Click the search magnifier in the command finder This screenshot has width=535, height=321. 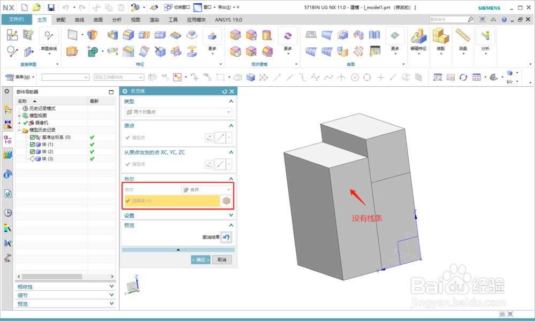pyautogui.click(x=470, y=19)
